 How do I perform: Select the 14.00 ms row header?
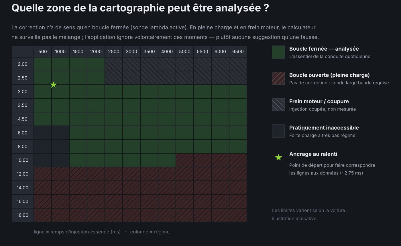[23, 188]
